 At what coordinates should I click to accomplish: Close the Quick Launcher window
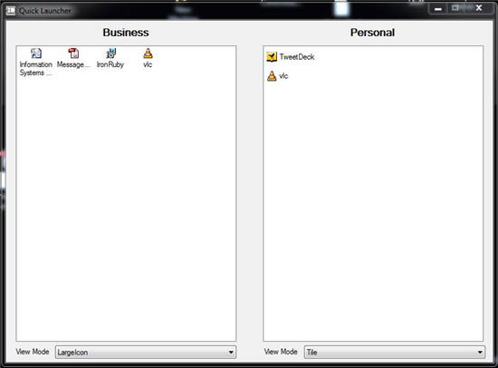(x=479, y=8)
